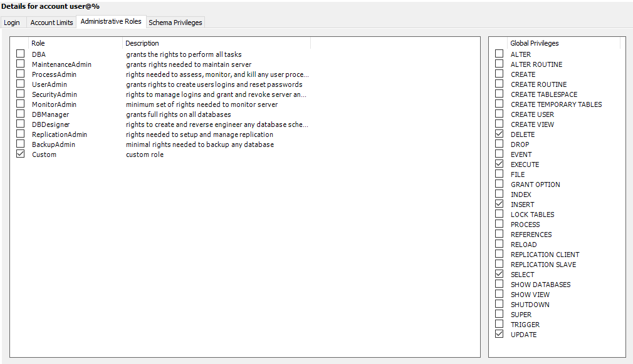Check the EVENT privilege
The height and width of the screenshot is (364, 633).
tap(500, 154)
